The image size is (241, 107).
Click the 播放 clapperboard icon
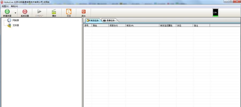[54, 12]
